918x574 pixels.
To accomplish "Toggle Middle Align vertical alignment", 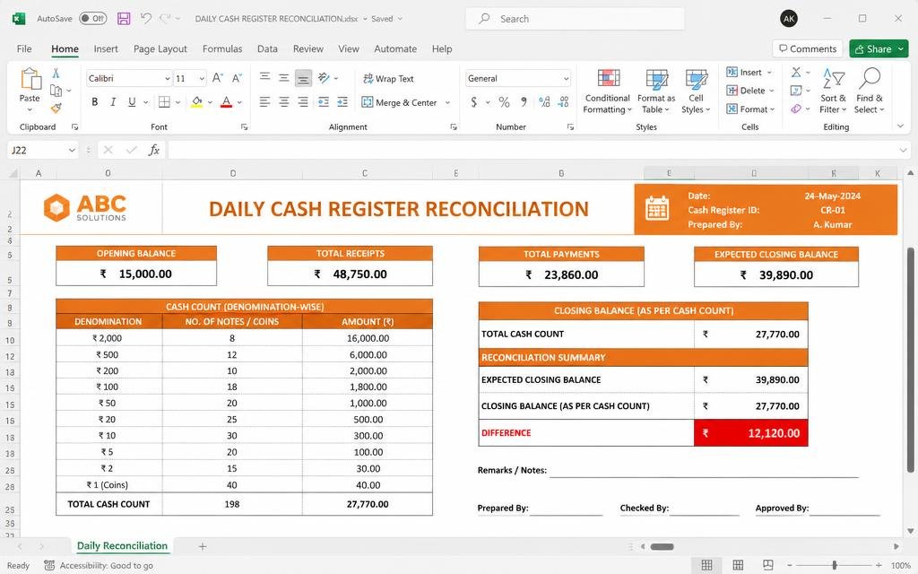I will coord(284,78).
